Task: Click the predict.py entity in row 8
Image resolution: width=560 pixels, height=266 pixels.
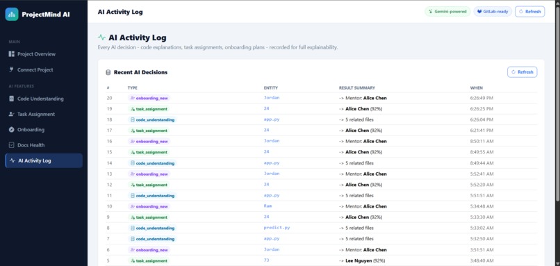Action: pyautogui.click(x=277, y=227)
